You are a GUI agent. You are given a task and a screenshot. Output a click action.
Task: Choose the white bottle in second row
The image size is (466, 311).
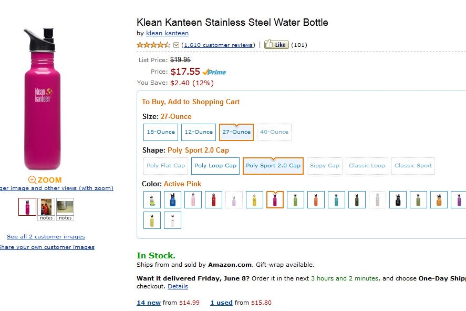click(172, 220)
